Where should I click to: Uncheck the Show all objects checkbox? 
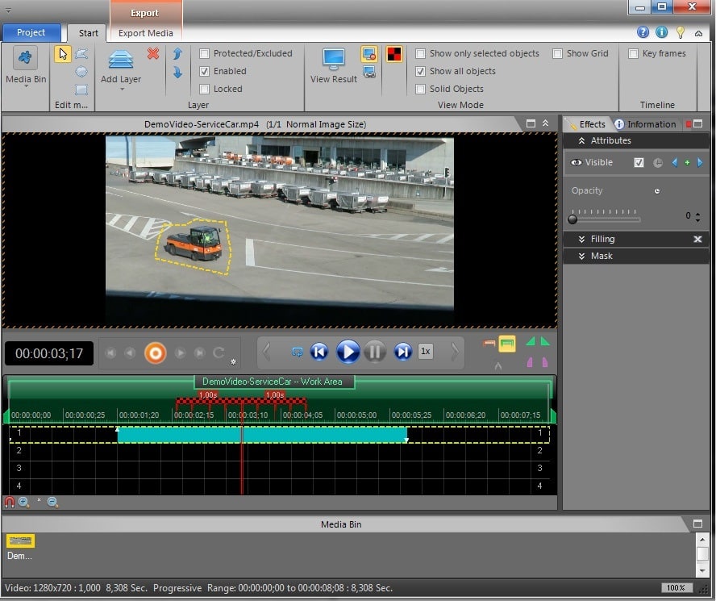tap(421, 71)
